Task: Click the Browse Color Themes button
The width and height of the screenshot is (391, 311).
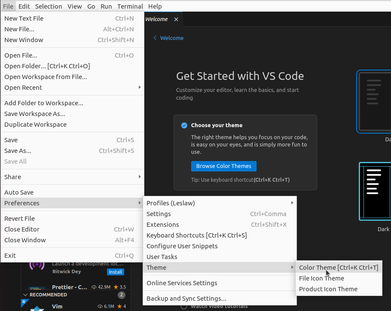Action: (x=224, y=166)
